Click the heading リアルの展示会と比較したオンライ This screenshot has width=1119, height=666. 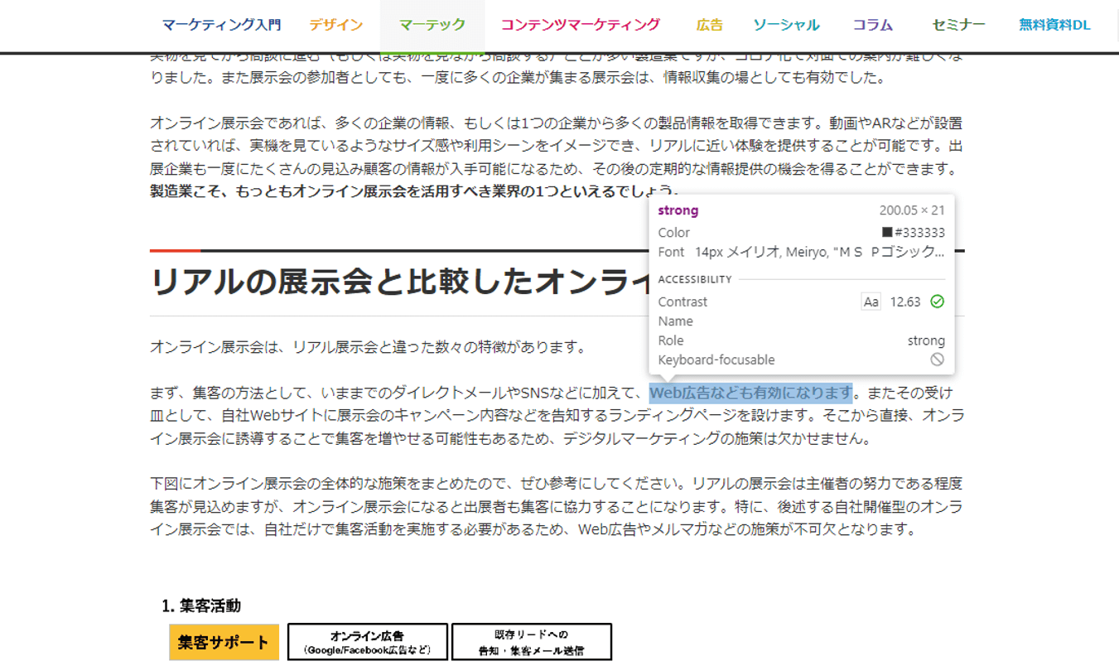coord(399,282)
